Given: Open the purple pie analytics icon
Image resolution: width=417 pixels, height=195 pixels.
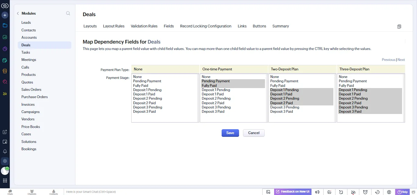Looking at the screenshot, I should point(5,49).
